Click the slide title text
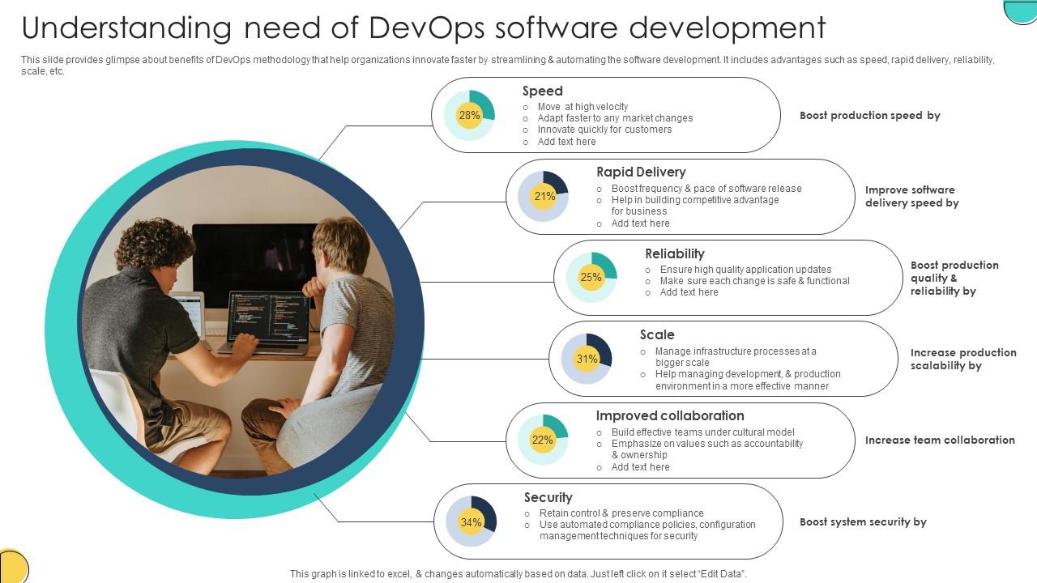Viewport: 1037px width, 583px height. point(421,27)
